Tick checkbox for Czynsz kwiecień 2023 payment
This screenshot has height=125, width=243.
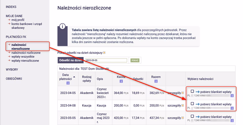[192, 91]
